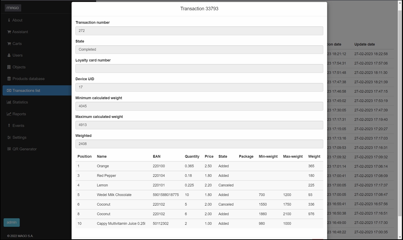Viewport: 403px width, 240px height.
Task: Click the Device UID field
Action: (199, 87)
